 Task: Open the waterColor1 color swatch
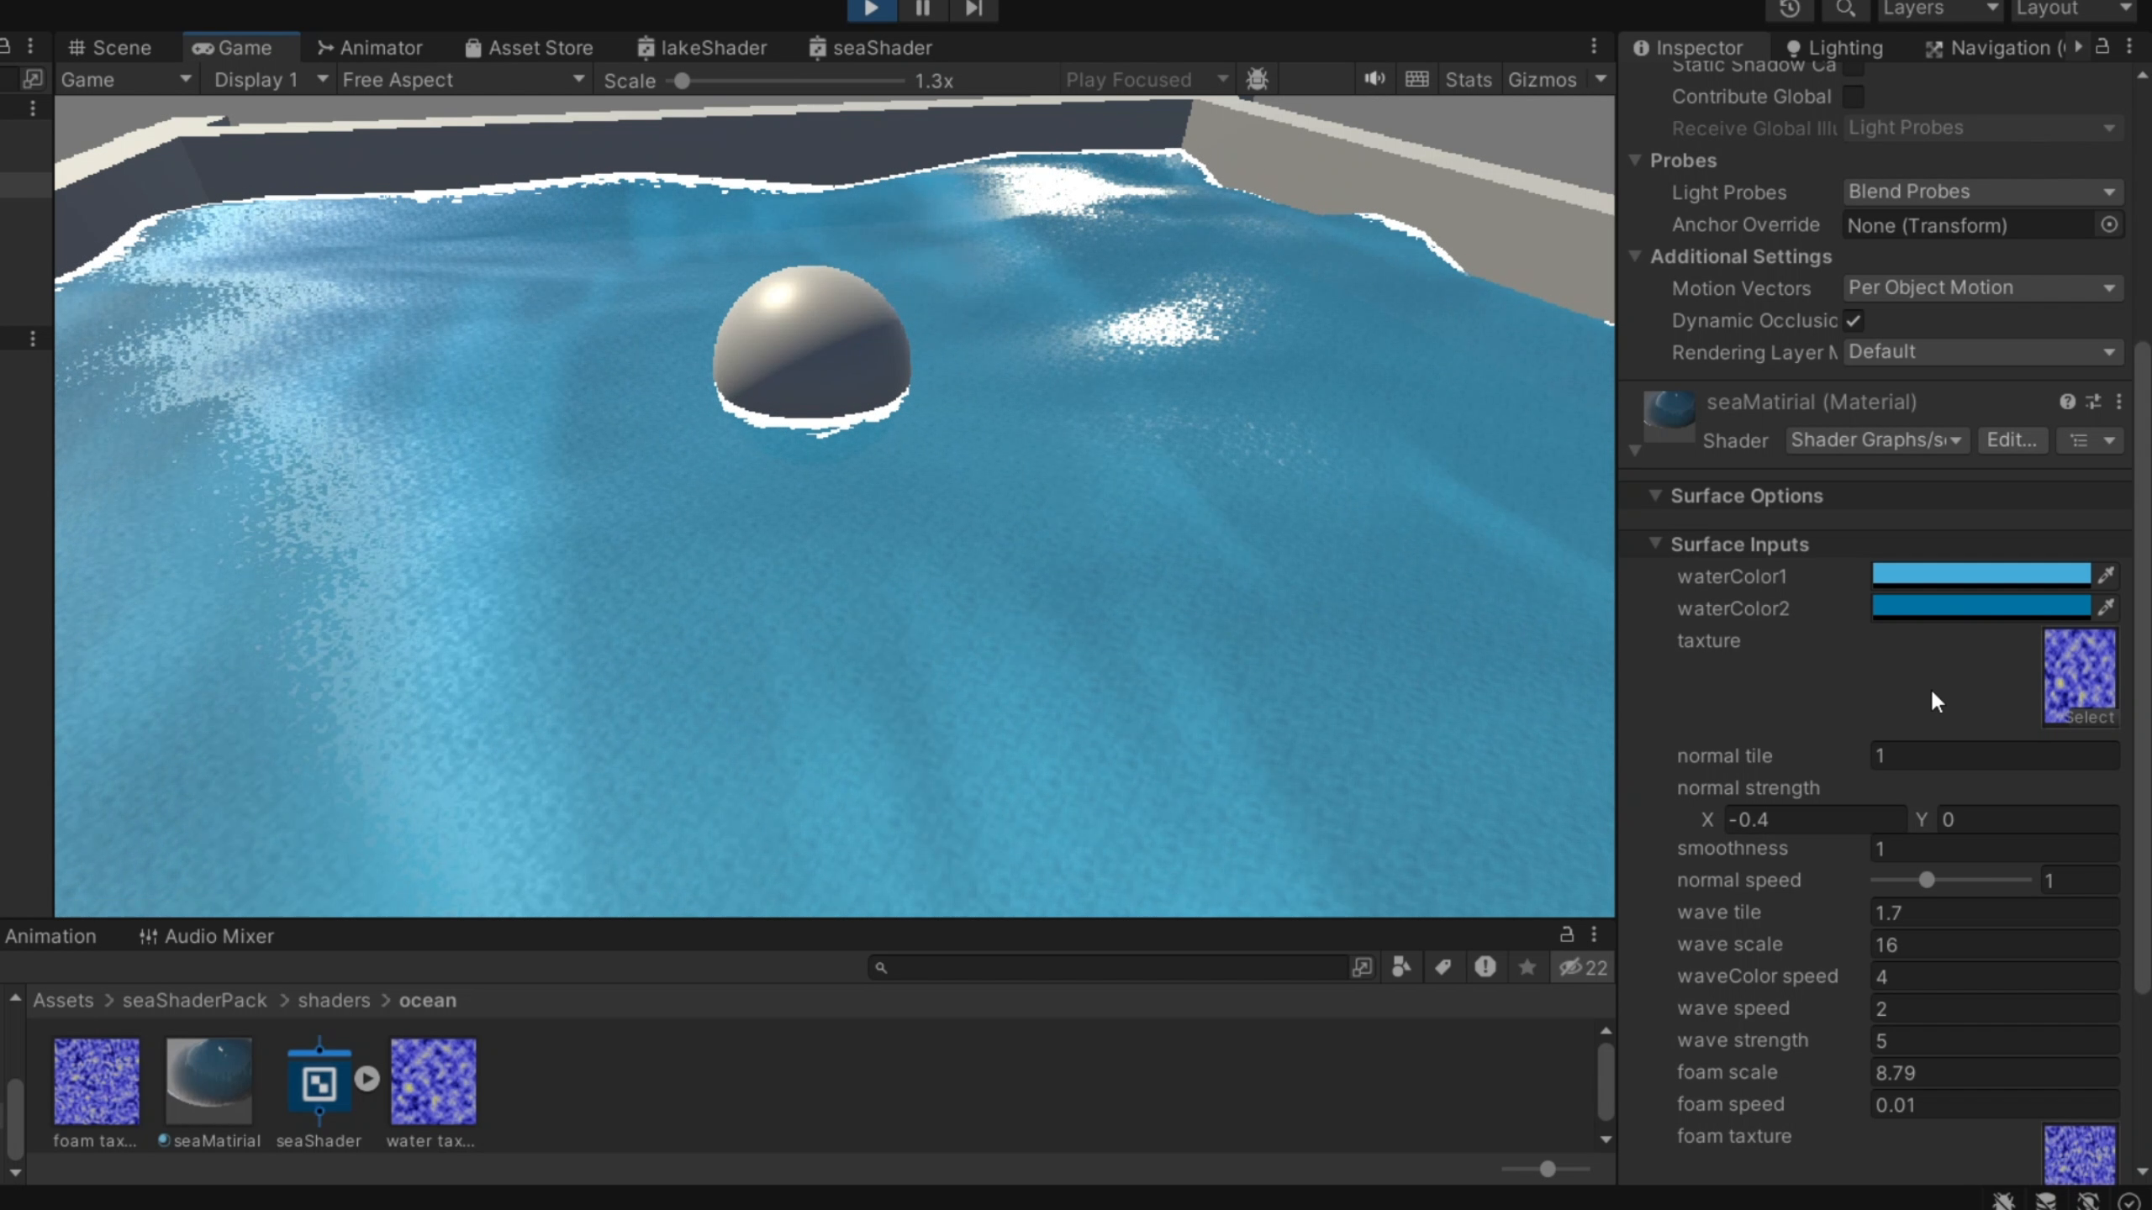pyautogui.click(x=1981, y=576)
